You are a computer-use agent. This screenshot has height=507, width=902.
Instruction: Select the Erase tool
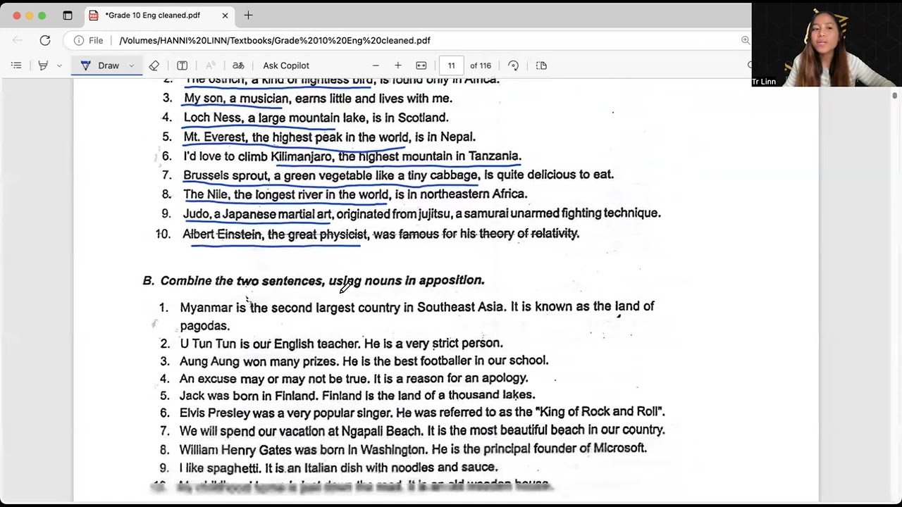click(154, 65)
